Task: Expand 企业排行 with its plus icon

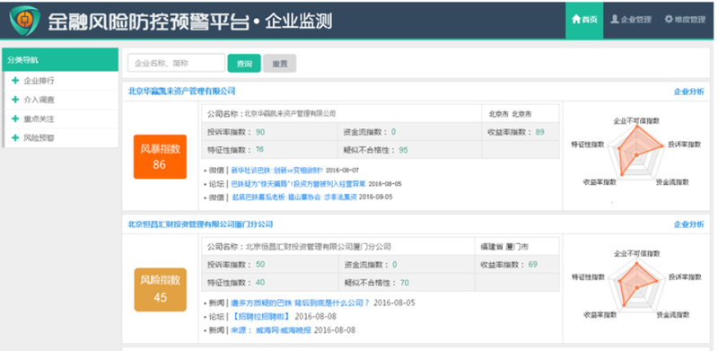Action: (15, 81)
